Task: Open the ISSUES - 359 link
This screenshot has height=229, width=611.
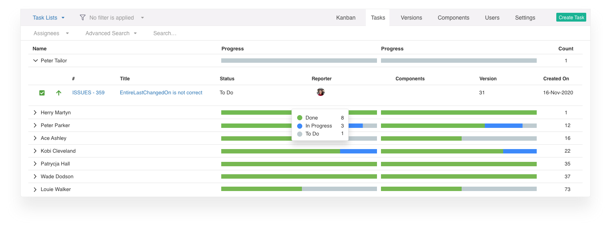Action: tap(88, 93)
